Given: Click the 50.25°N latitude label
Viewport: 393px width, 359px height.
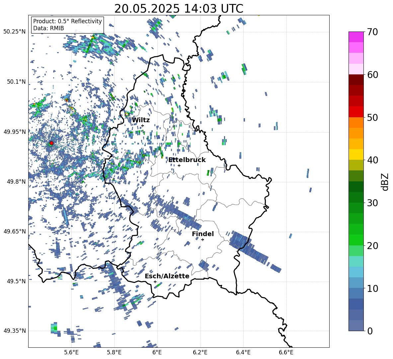Looking at the screenshot, I should [15, 32].
